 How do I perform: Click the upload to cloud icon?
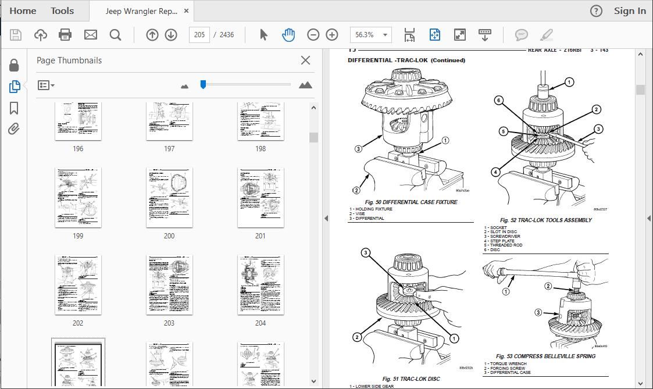tap(40, 34)
